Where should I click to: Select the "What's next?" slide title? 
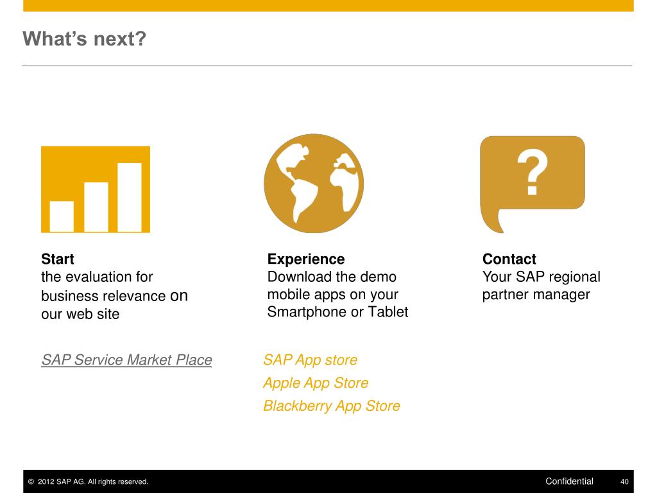pyautogui.click(x=85, y=39)
